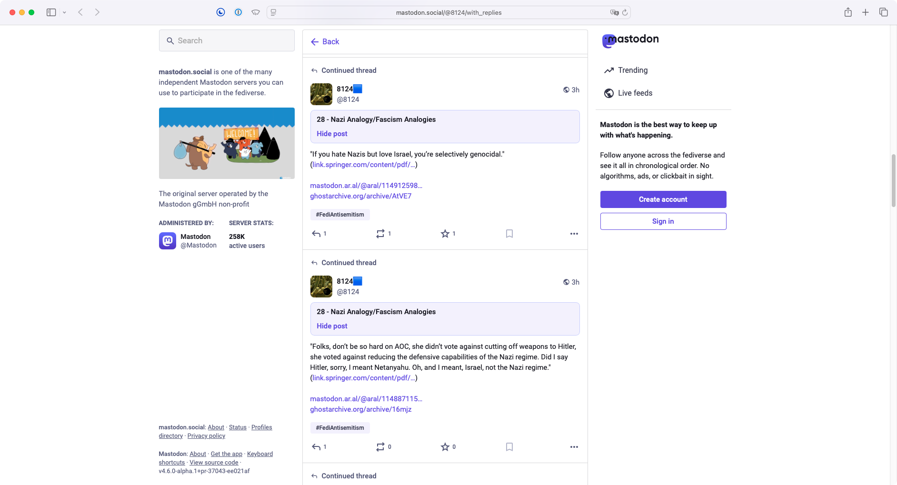Click the translate icon in address bar

614,12
